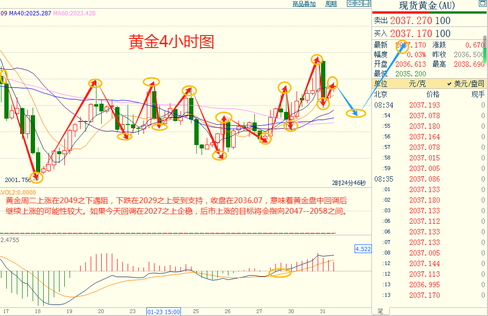Select the :56 tick row 2037.164
Screen dimensions: 488x316
point(429,137)
